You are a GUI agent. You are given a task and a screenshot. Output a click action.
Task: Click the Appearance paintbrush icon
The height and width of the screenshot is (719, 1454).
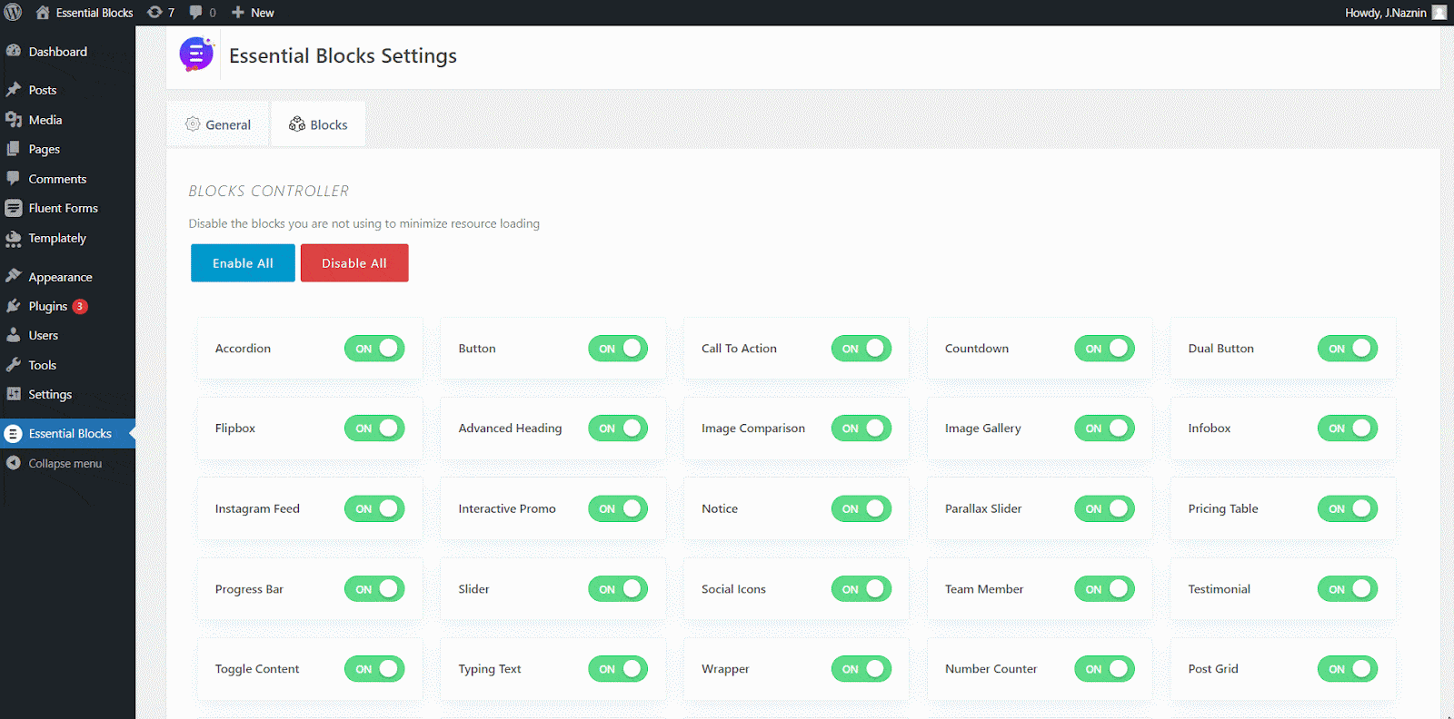pyautogui.click(x=14, y=276)
